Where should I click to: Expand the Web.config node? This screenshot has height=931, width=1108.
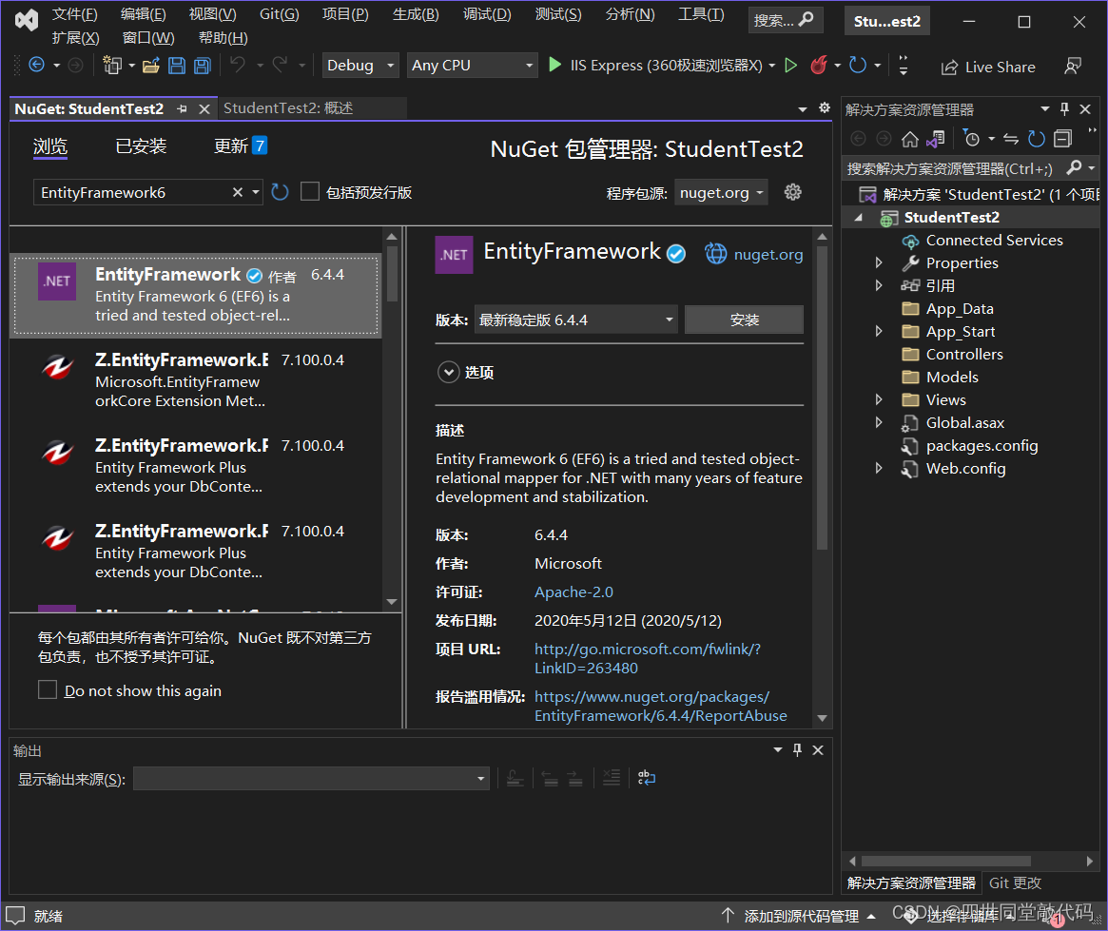879,468
